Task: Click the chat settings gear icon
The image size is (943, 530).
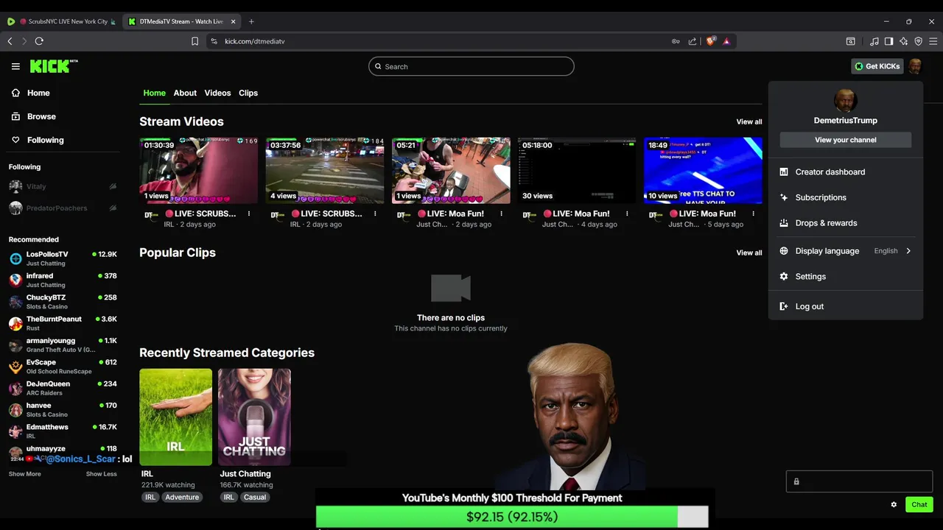Action: (894, 504)
